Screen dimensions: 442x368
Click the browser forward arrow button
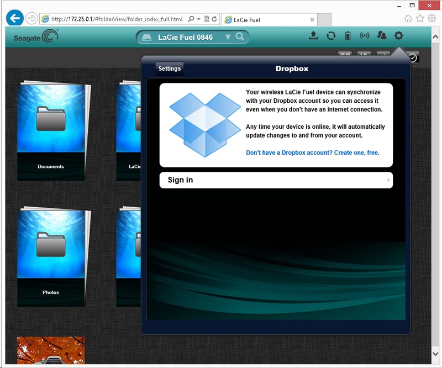click(x=31, y=19)
